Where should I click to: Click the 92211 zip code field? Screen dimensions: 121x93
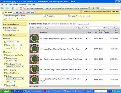pos(17,48)
